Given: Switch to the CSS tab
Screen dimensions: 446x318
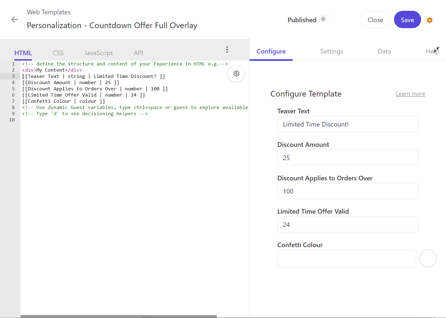Looking at the screenshot, I should [58, 53].
